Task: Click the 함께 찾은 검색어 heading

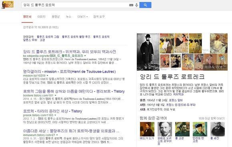Action: pyautogui.click(x=153, y=118)
